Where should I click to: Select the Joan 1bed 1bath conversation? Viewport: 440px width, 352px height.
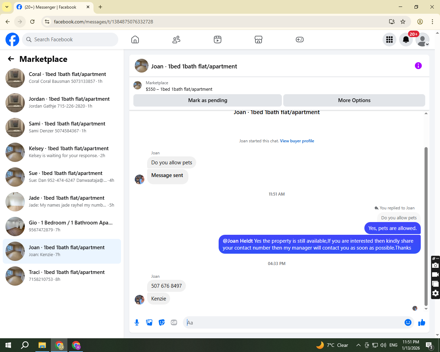(x=62, y=251)
